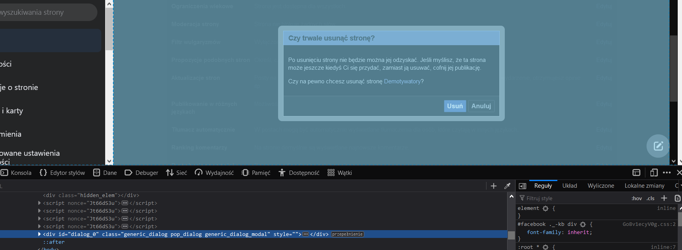This screenshot has height=250, width=682.
Task: Open the DevTools more options ellipsis
Action: (x=667, y=173)
